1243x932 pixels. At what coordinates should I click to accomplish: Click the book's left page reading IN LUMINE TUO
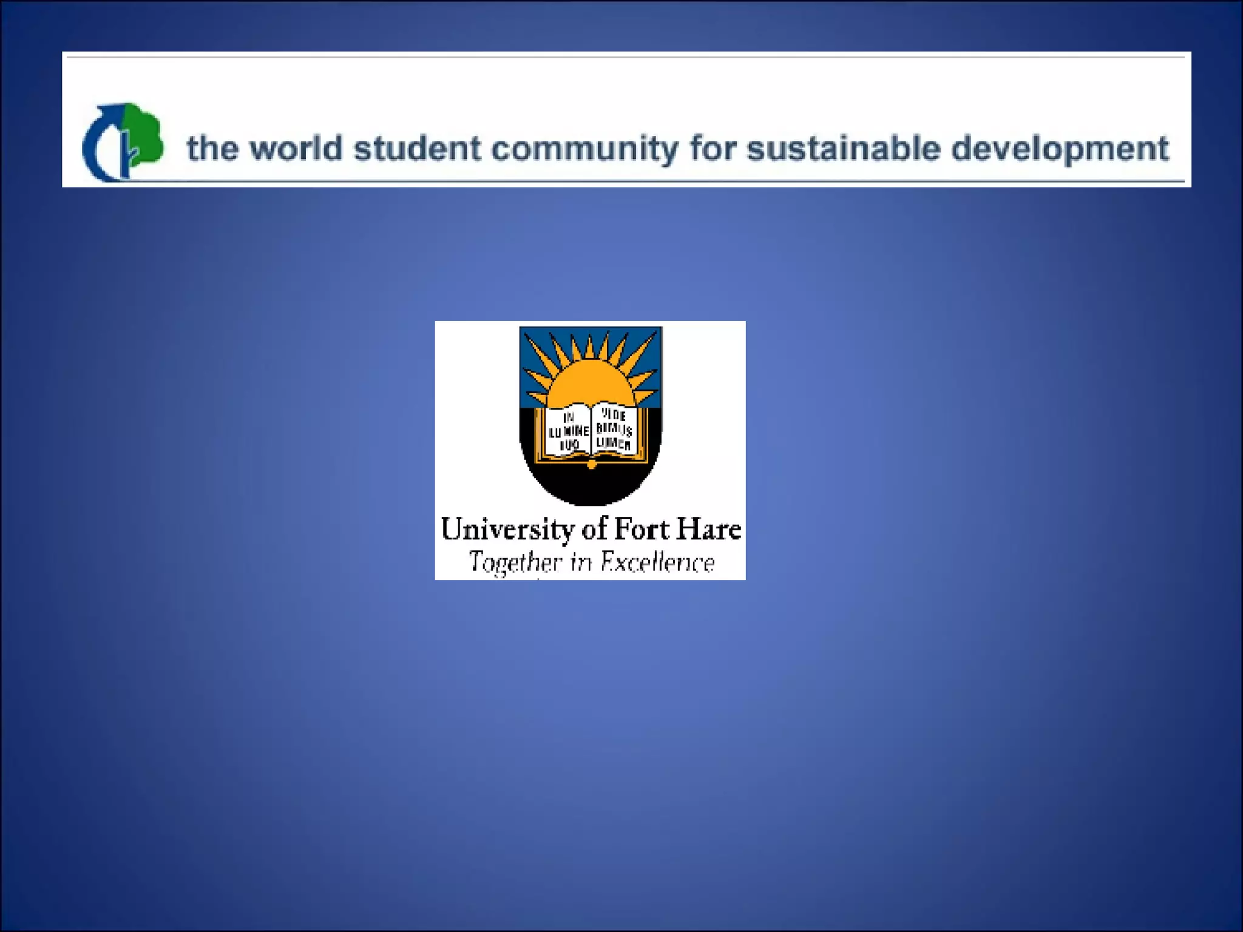tap(568, 431)
